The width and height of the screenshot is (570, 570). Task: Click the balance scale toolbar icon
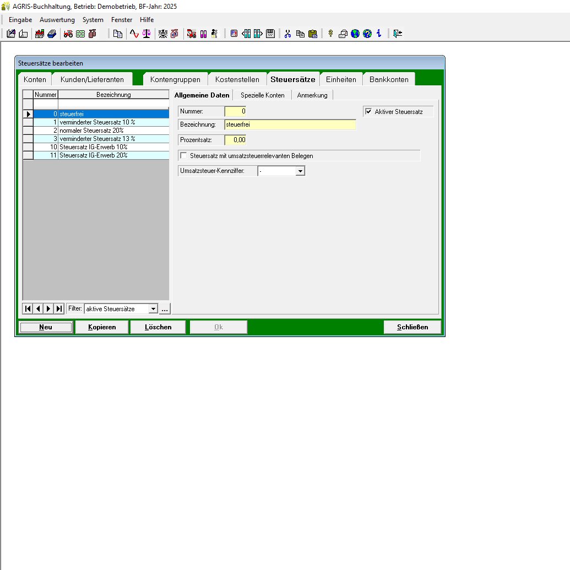(x=146, y=34)
